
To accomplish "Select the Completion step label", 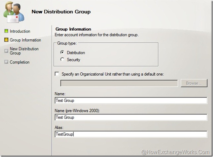I will [x=20, y=62].
